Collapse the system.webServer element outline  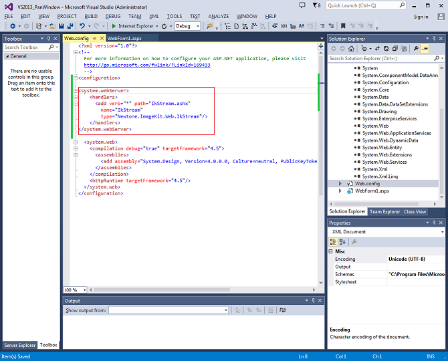tap(76, 91)
